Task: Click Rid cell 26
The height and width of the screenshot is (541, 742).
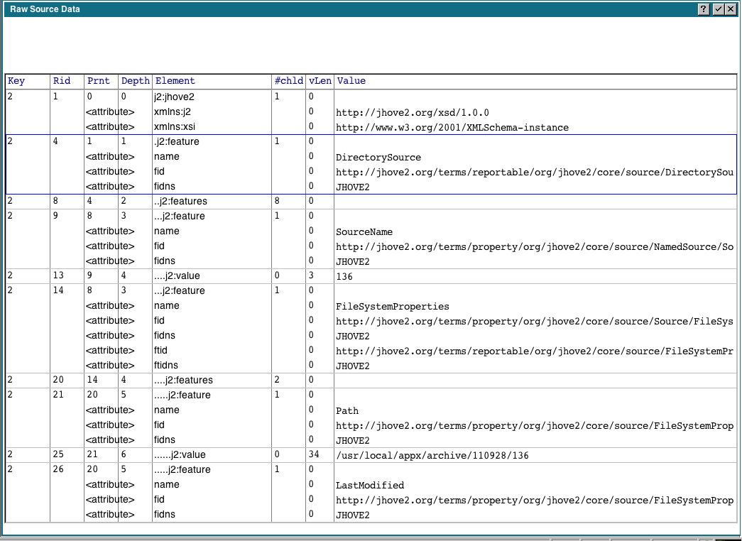Action: click(58, 469)
